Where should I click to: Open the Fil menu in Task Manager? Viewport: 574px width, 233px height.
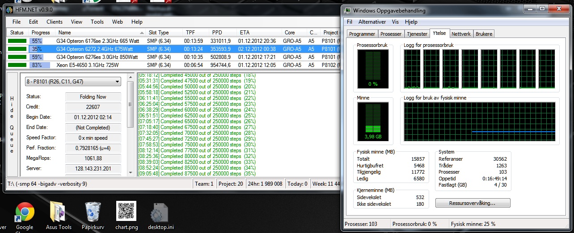pyautogui.click(x=350, y=22)
